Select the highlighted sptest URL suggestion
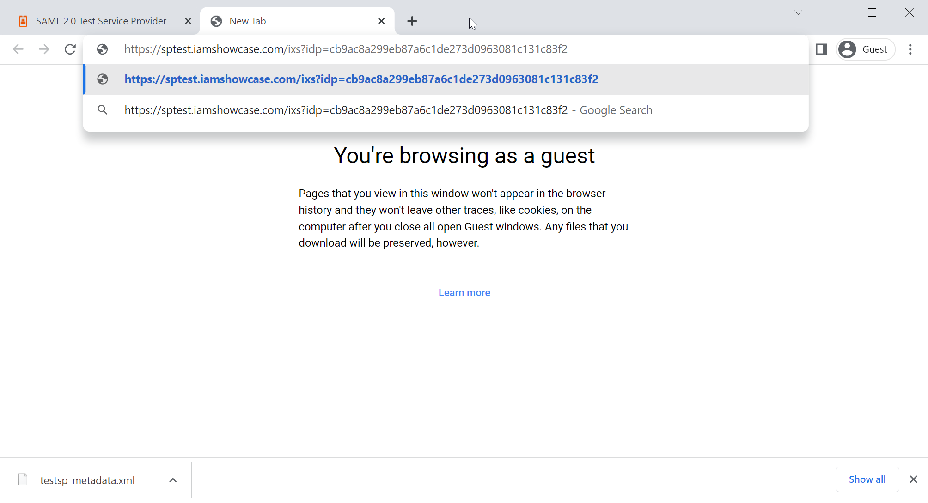Viewport: 928px width, 503px height. click(x=361, y=79)
